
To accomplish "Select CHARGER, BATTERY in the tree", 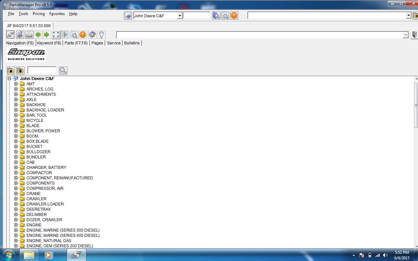I will [46, 168].
